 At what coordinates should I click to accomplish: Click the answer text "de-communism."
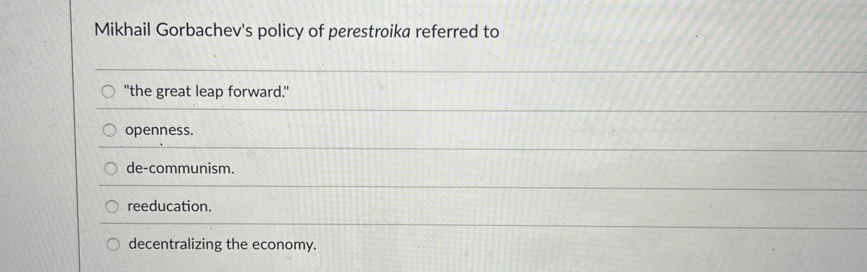click(x=180, y=168)
